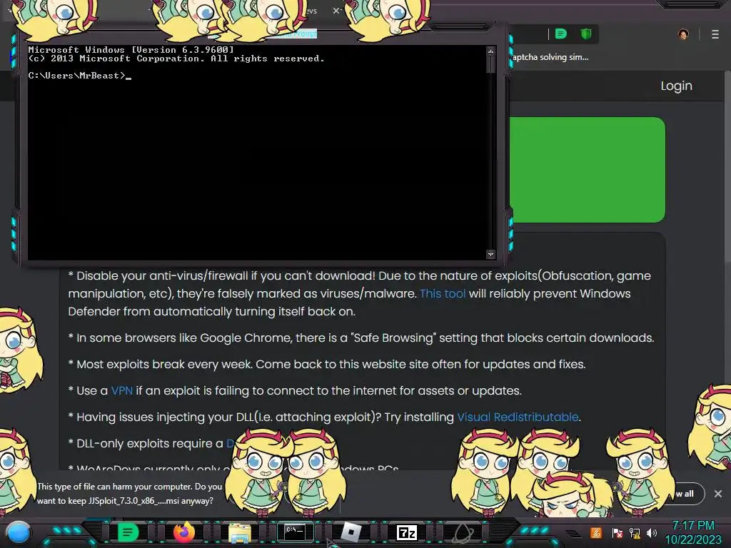Open the green document app in taskbar

[x=128, y=532]
